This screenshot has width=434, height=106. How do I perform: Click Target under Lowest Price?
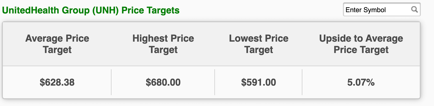coord(259,50)
